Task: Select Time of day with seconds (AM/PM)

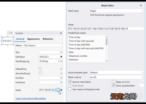Action: coord(86,48)
